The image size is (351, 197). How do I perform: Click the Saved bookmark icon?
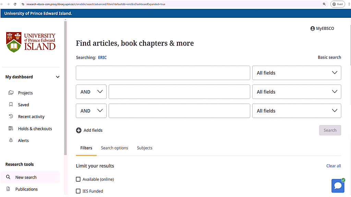(x=11, y=105)
